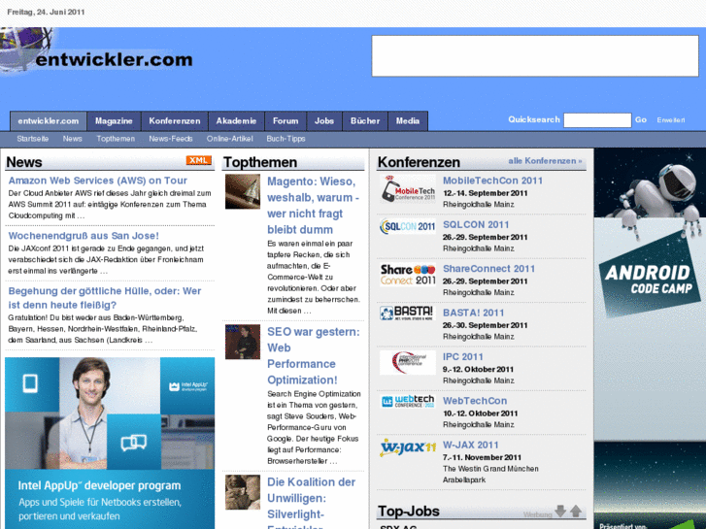The image size is (706, 529).
Task: Open W-JAX 2011 title link
Action: pyautogui.click(x=471, y=446)
